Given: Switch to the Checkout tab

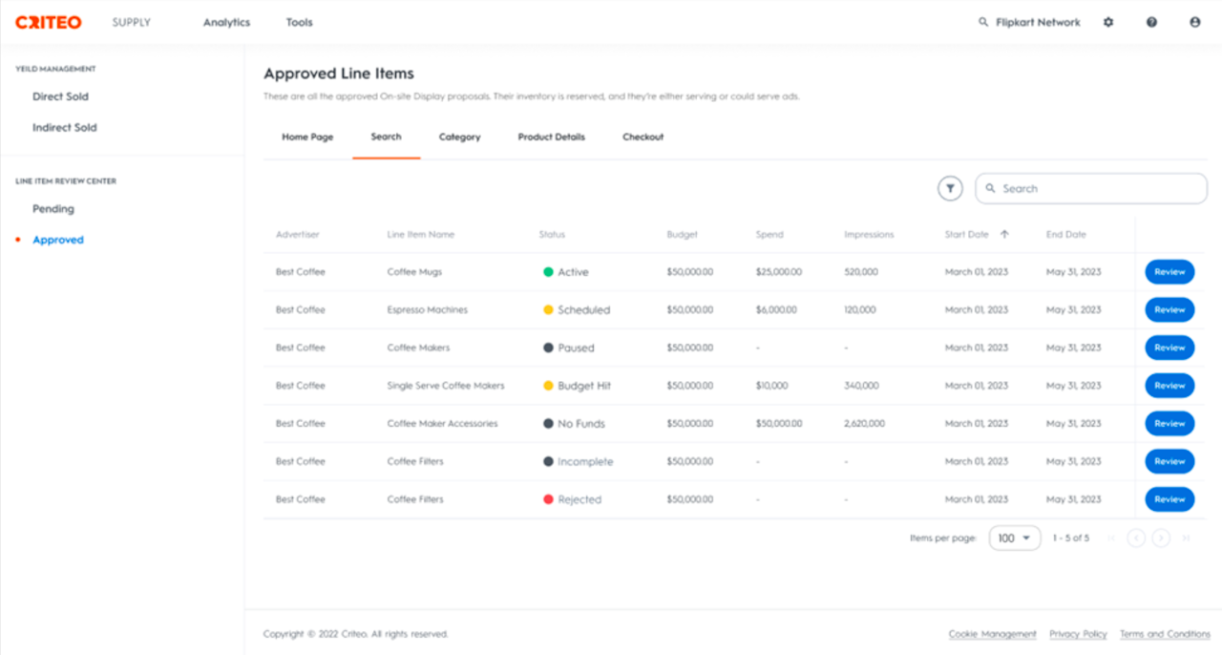Looking at the screenshot, I should pos(643,137).
